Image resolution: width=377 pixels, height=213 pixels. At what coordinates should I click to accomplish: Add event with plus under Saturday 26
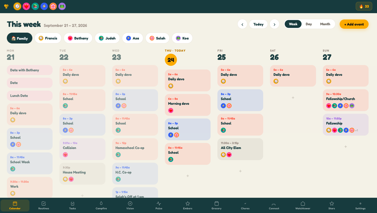pyautogui.click(x=293, y=98)
